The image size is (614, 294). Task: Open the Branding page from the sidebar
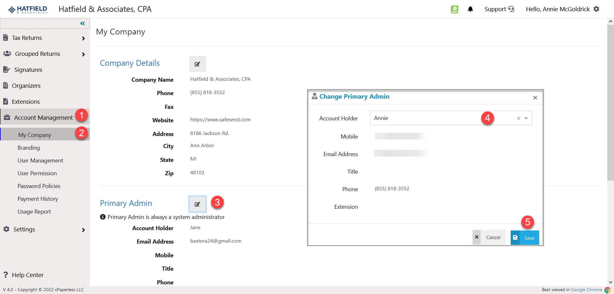tap(29, 147)
